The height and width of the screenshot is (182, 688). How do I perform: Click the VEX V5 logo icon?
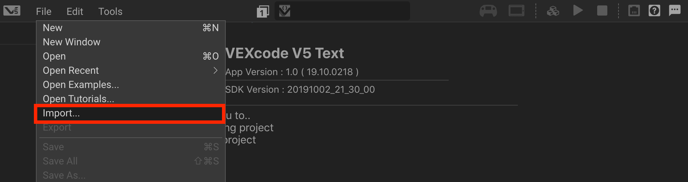(12, 11)
